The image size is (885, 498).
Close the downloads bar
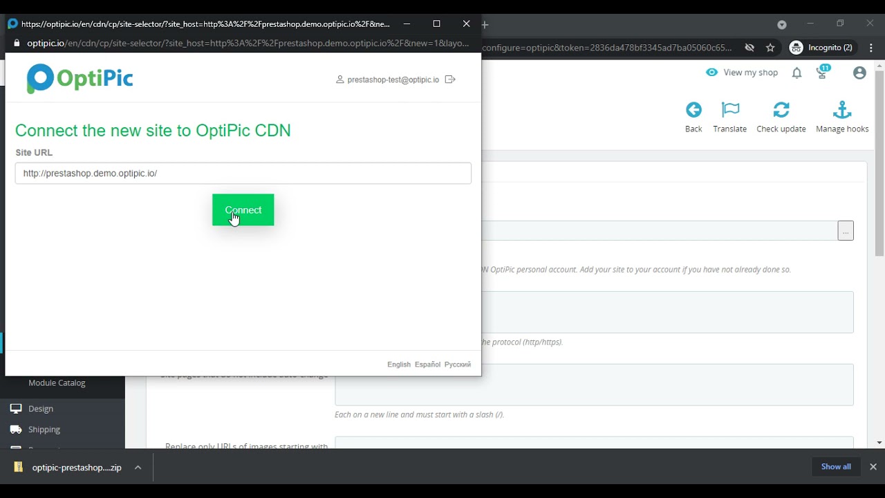[873, 467]
